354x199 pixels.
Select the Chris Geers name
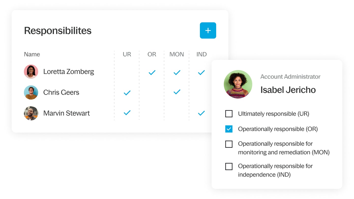point(61,92)
